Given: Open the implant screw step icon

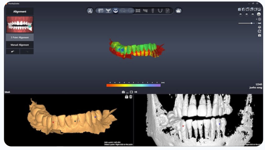Looking at the screenshot, I should (x=153, y=11).
